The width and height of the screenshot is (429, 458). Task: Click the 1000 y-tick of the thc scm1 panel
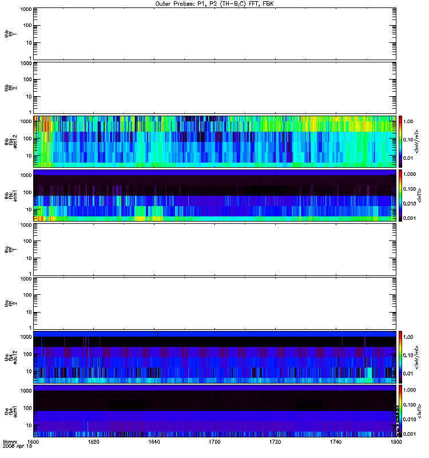click(x=26, y=391)
